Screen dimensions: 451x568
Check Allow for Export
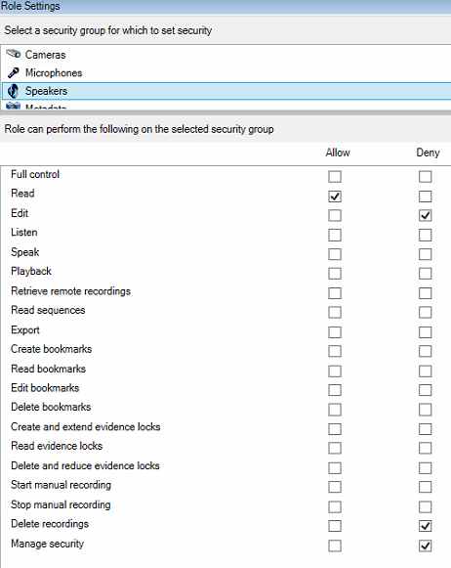point(335,332)
